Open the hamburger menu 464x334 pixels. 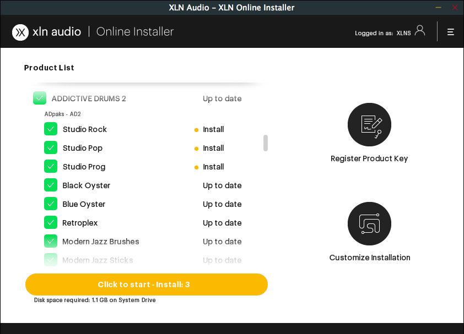451,31
